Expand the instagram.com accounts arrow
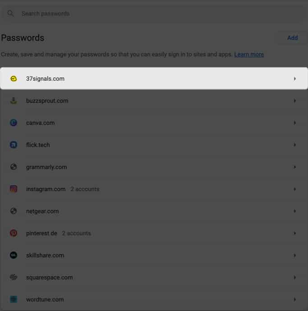 pos(294,189)
